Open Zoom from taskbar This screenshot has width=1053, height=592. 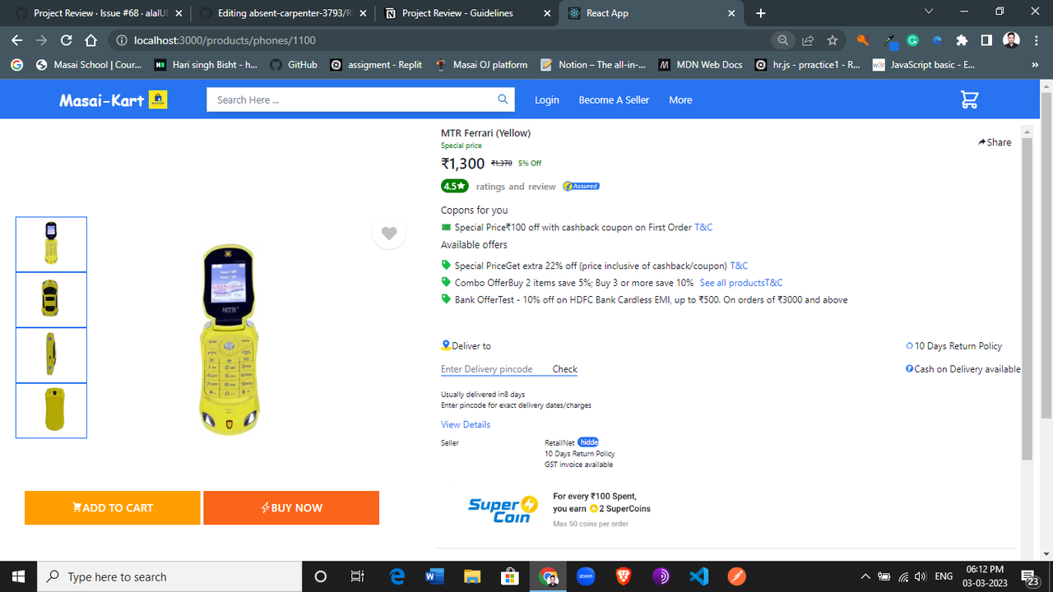pyautogui.click(x=586, y=576)
